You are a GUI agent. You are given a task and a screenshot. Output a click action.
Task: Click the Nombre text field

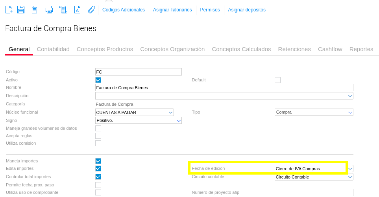click(x=224, y=88)
